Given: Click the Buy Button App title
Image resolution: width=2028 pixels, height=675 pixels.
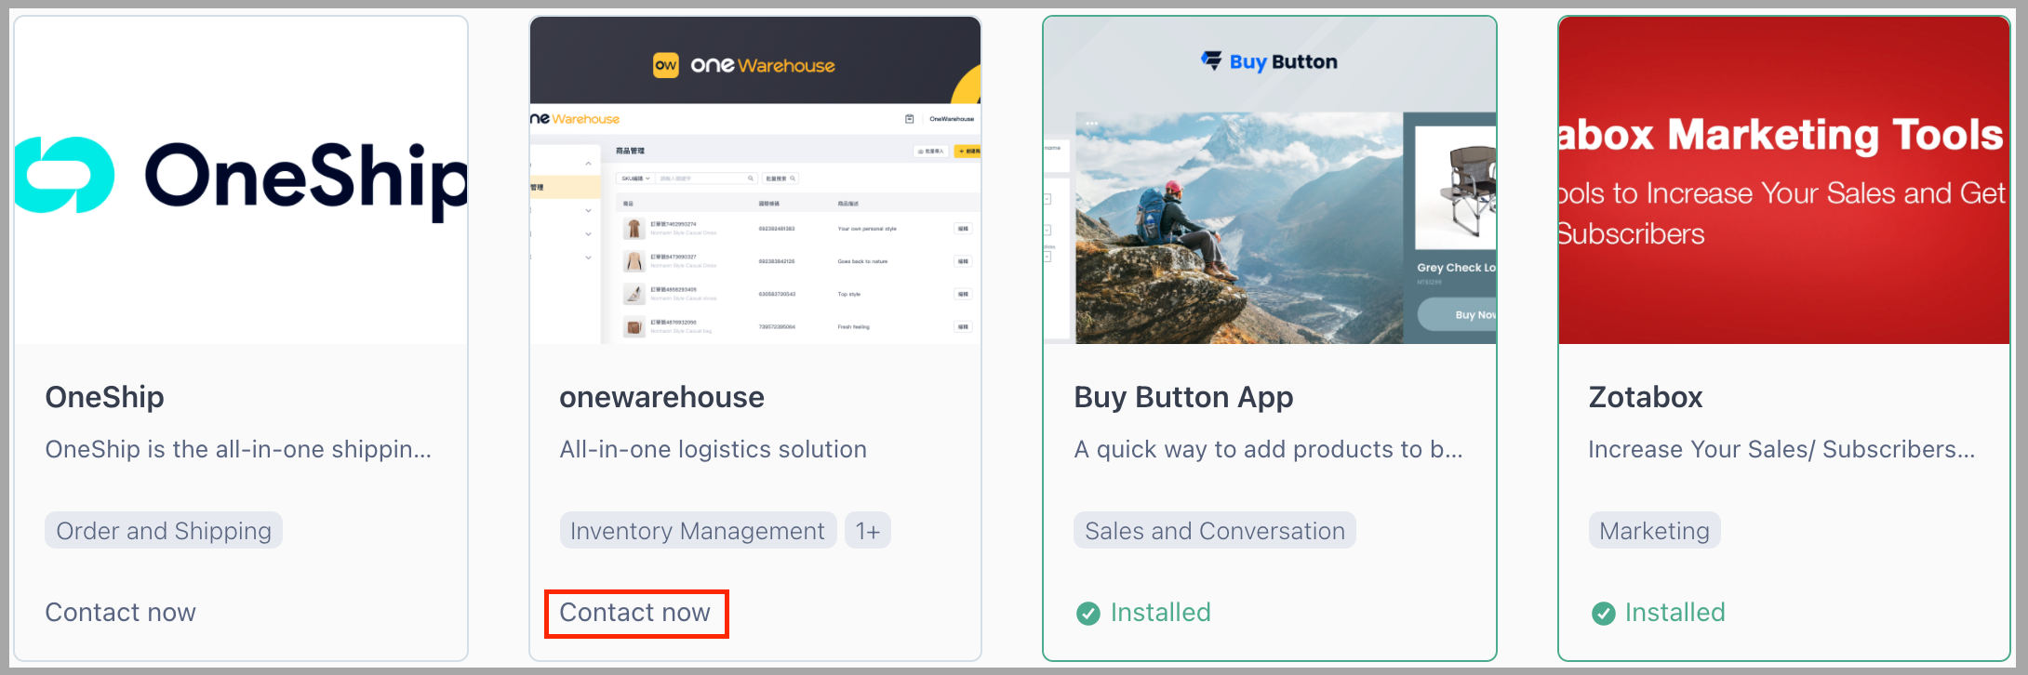Looking at the screenshot, I should pos(1183,397).
